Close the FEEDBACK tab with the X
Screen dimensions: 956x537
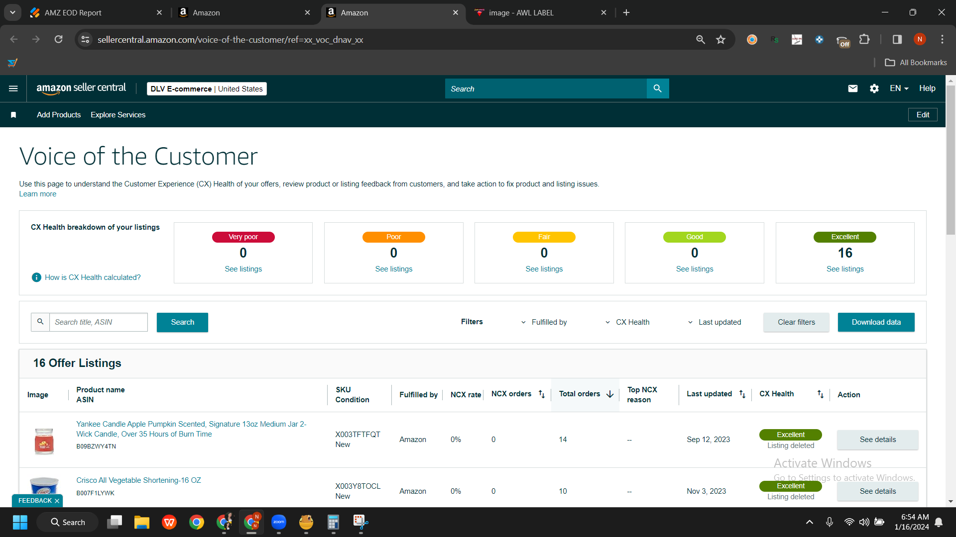click(x=57, y=501)
